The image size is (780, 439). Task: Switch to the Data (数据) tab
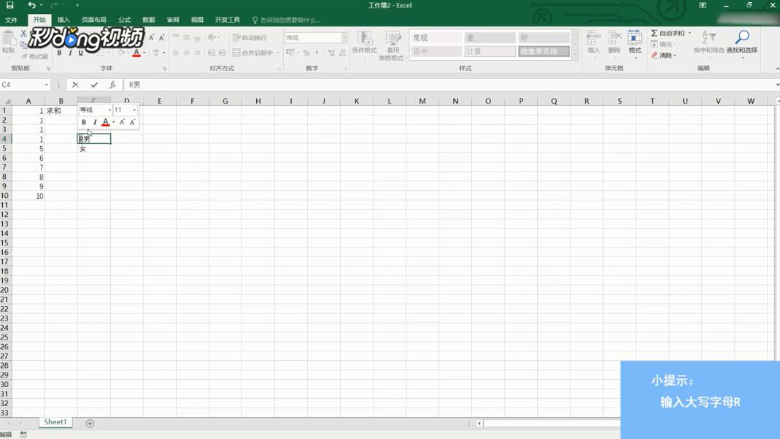pos(149,20)
